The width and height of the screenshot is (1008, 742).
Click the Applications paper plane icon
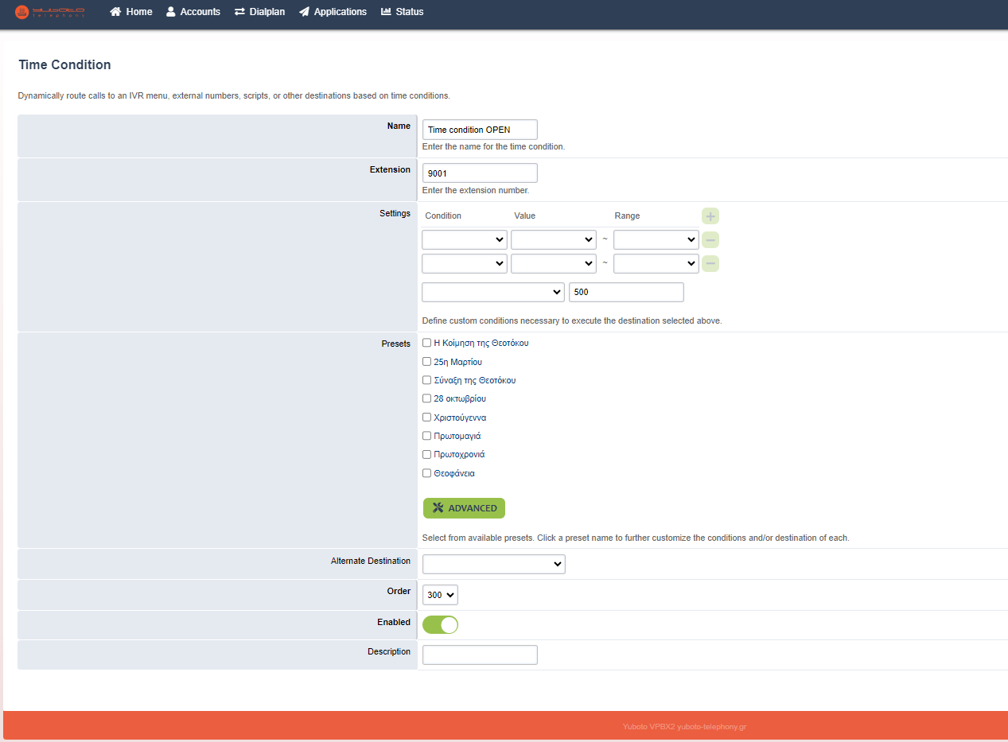304,12
